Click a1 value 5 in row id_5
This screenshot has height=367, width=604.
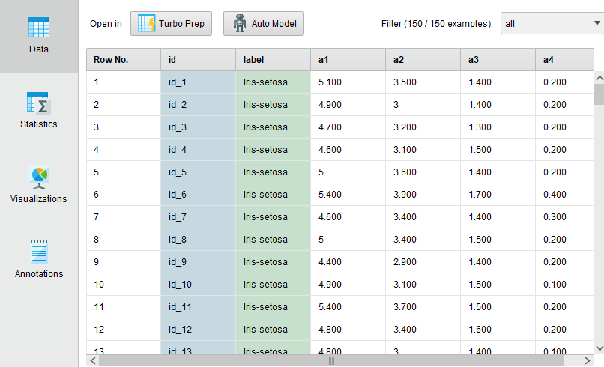(348, 172)
